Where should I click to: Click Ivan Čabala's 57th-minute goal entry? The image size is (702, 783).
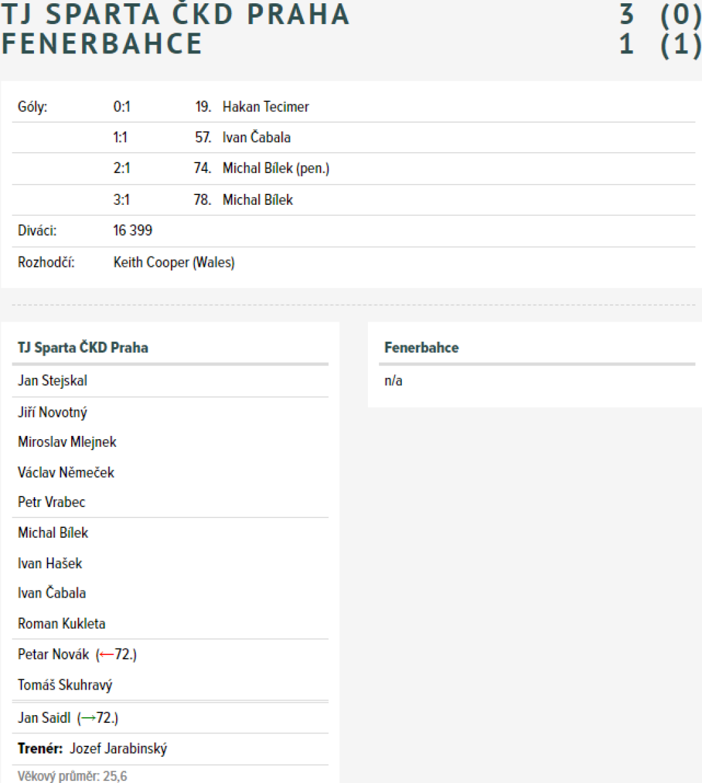[x=256, y=137]
